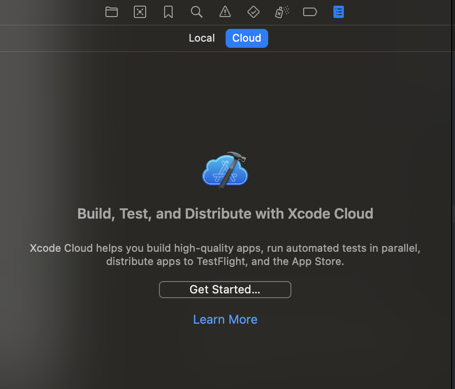Image resolution: width=455 pixels, height=389 pixels.
Task: Open the Project navigator folder icon
Action: (x=112, y=12)
